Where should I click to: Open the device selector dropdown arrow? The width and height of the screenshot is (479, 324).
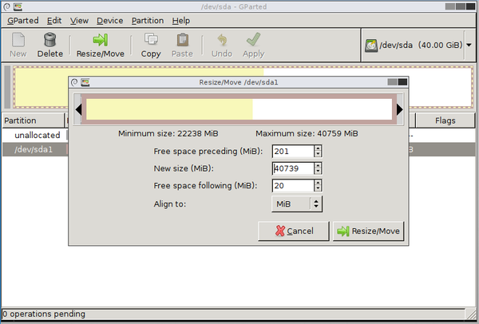pos(469,45)
